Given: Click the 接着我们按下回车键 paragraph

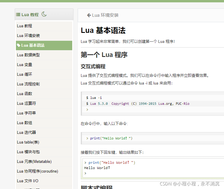Looking at the screenshot, I should tap(112, 152).
